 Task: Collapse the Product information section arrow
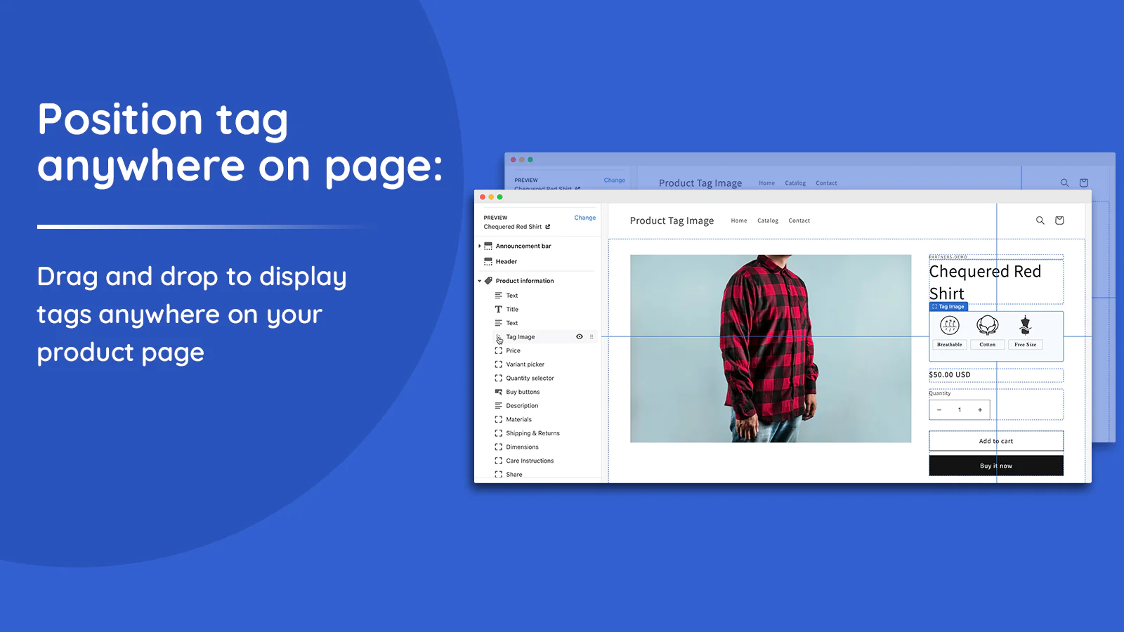tap(480, 281)
